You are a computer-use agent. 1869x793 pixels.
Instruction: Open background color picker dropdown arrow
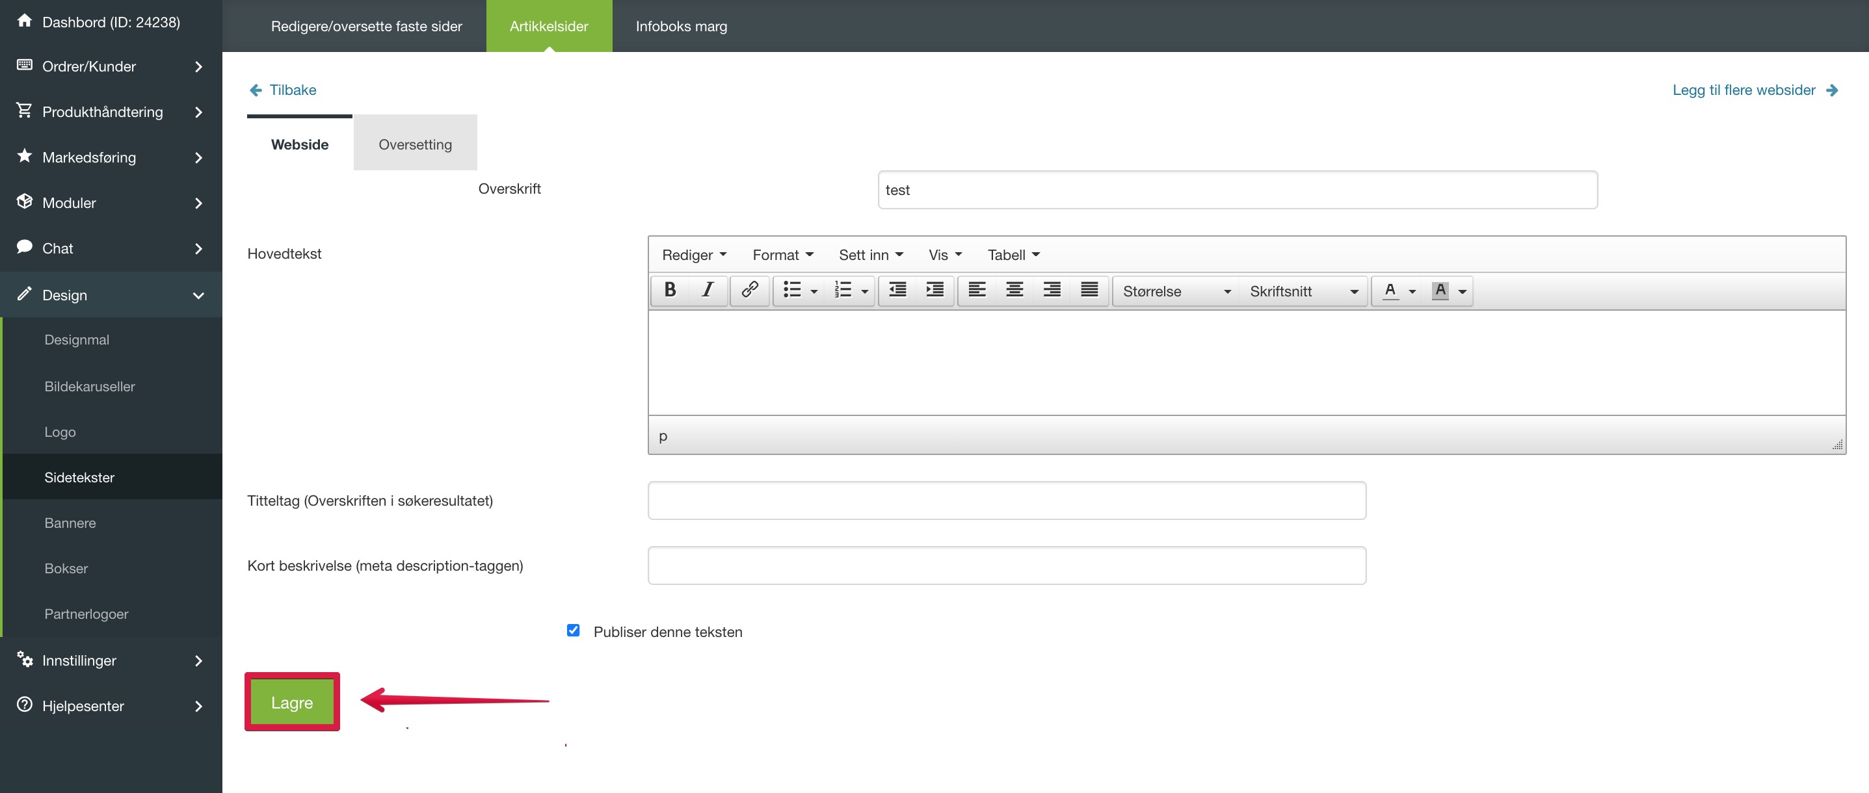point(1463,291)
